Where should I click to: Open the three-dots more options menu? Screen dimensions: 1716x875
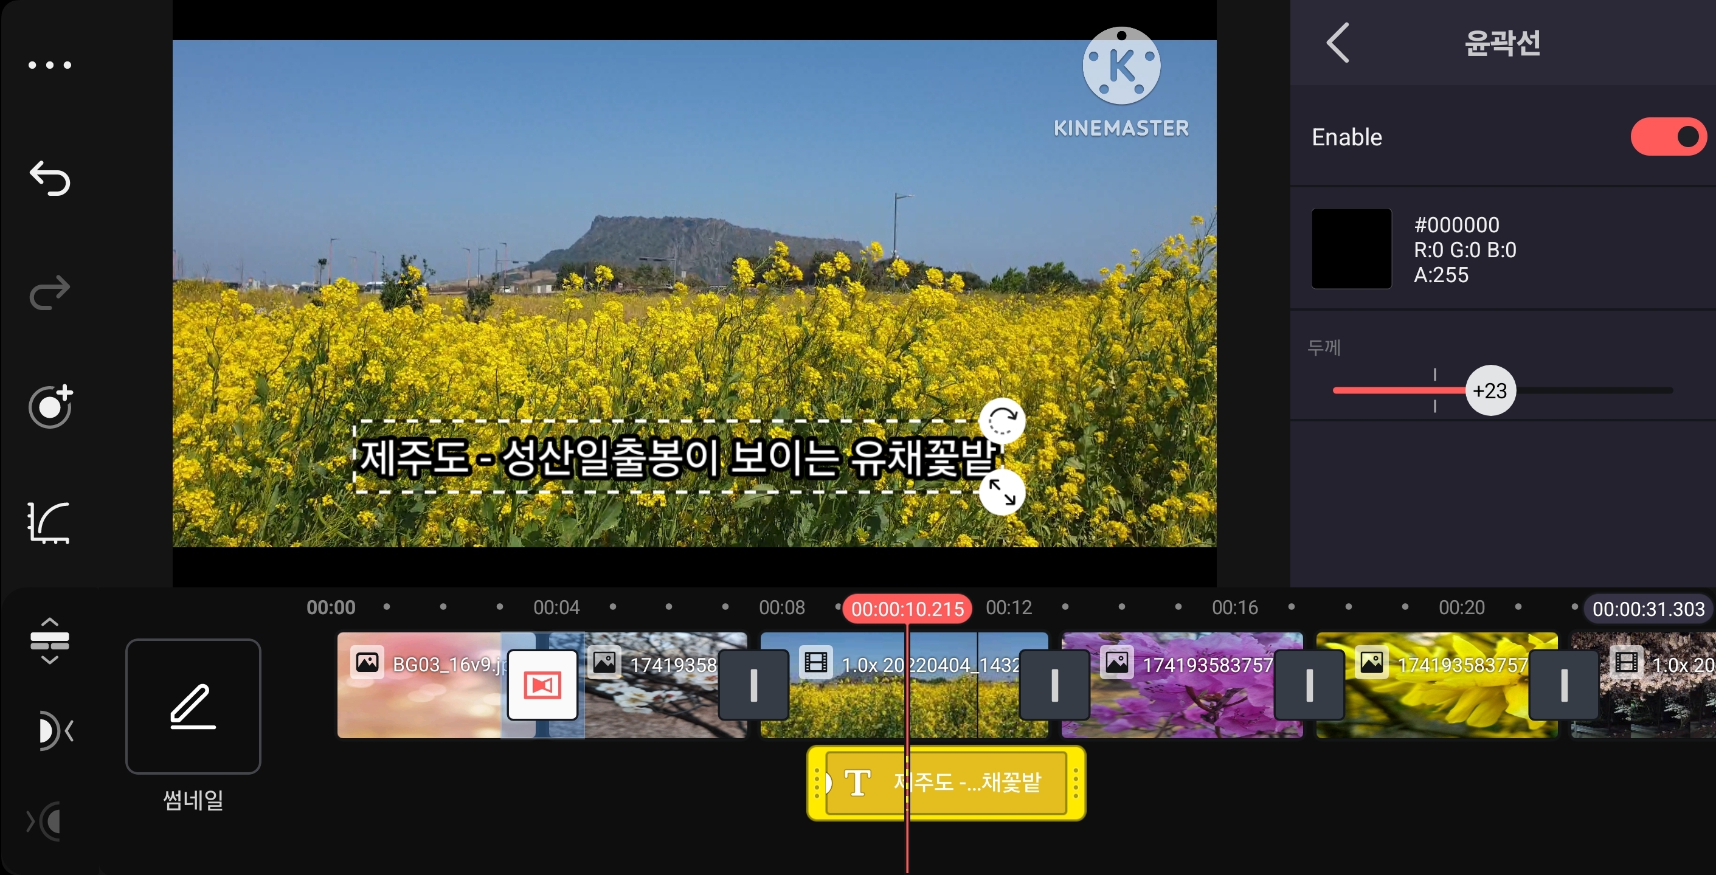click(x=50, y=65)
